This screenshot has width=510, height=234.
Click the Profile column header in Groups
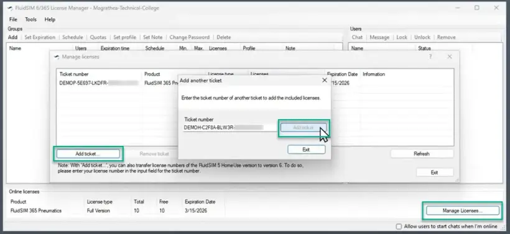pyautogui.click(x=249, y=48)
